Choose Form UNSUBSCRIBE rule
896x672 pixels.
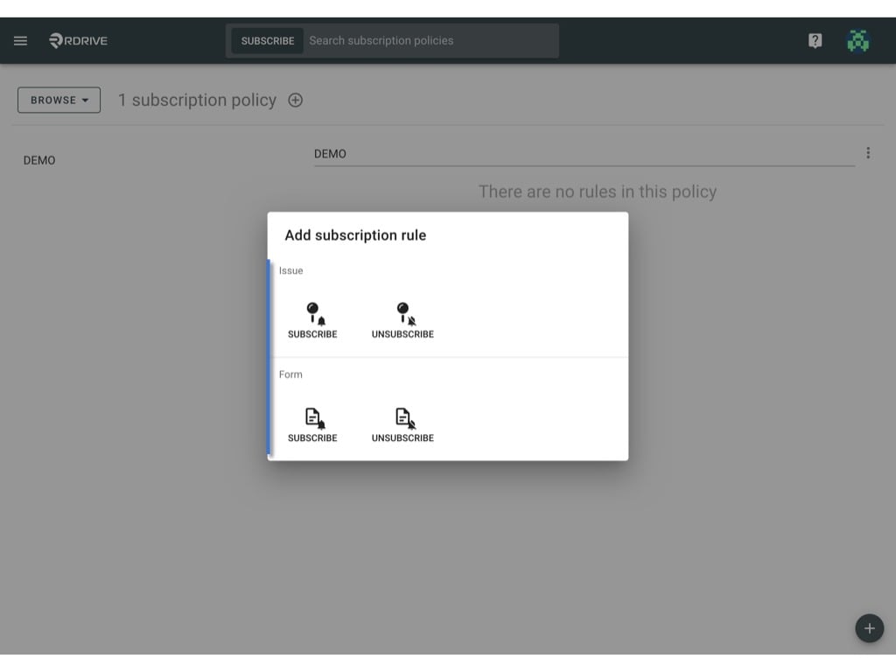click(402, 424)
